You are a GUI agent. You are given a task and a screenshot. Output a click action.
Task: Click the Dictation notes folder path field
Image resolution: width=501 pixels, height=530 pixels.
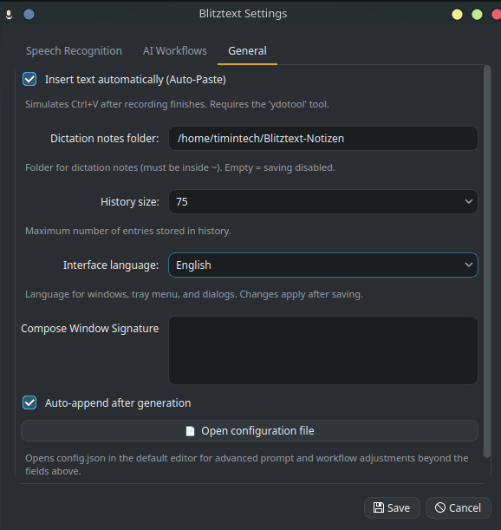[323, 138]
